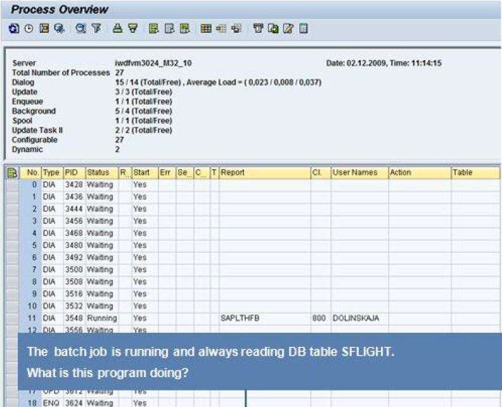Click the clock icon in the toolbar
Viewport: 502px width, 407px height.
(x=29, y=29)
